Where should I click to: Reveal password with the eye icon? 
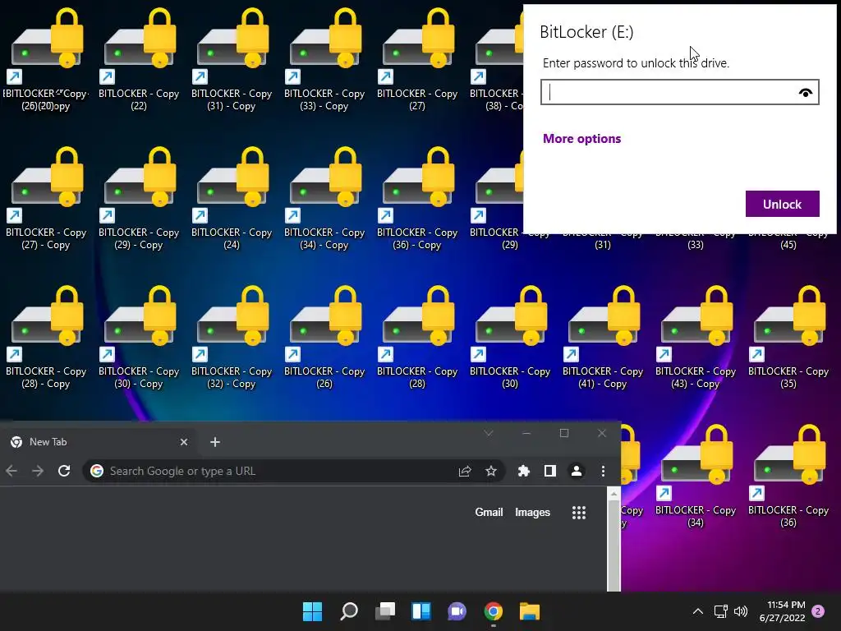coord(805,93)
